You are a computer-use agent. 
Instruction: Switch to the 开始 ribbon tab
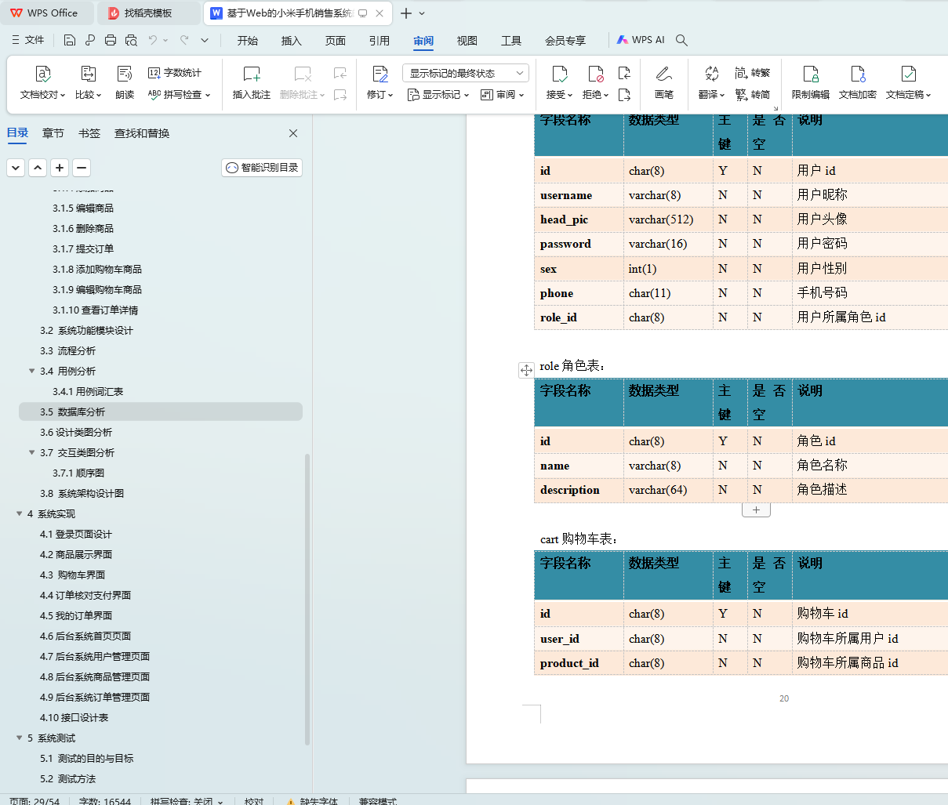[248, 41]
